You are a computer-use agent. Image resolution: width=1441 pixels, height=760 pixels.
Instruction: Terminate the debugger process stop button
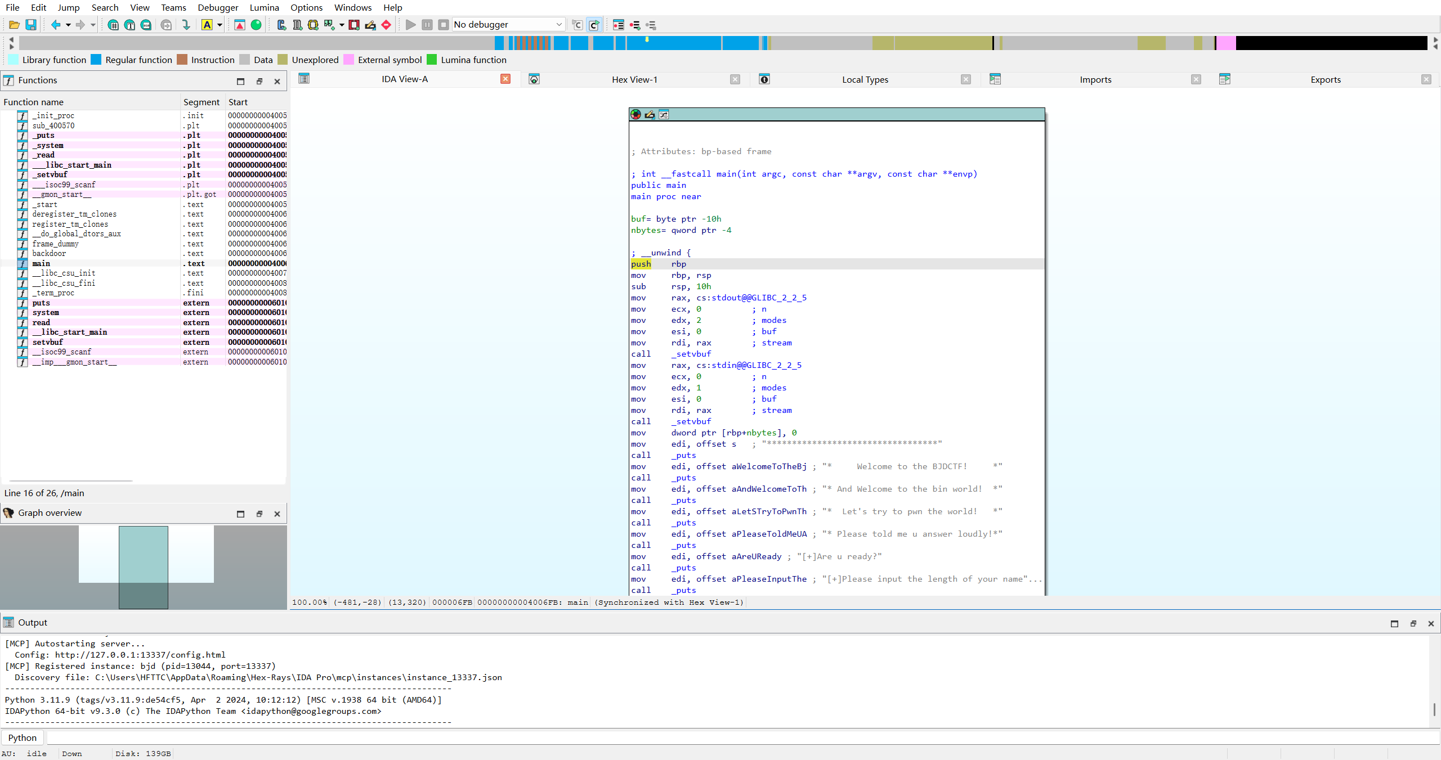point(444,25)
